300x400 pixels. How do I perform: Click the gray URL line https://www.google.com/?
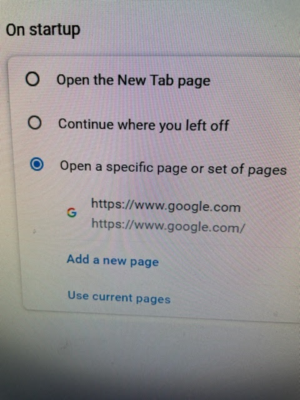[168, 226]
